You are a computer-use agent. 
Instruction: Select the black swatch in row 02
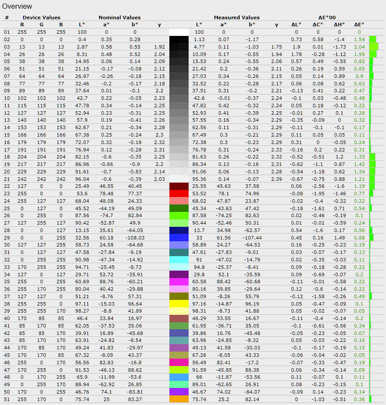179,39
